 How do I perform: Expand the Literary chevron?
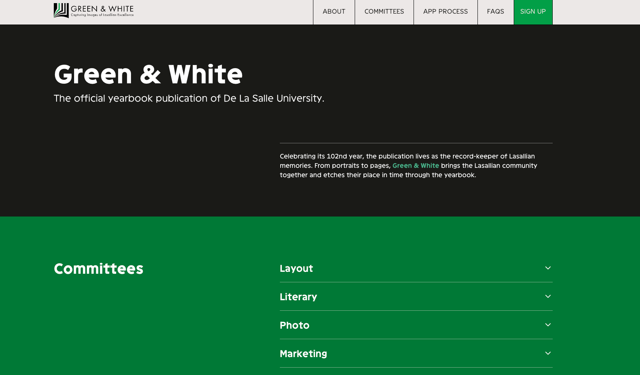pyautogui.click(x=548, y=296)
